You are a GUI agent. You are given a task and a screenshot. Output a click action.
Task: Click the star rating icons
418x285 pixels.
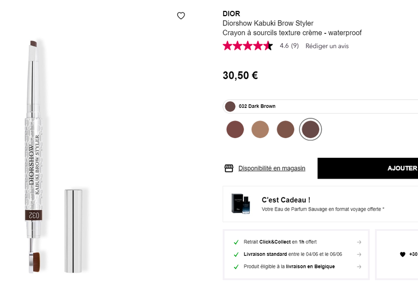[x=248, y=46]
